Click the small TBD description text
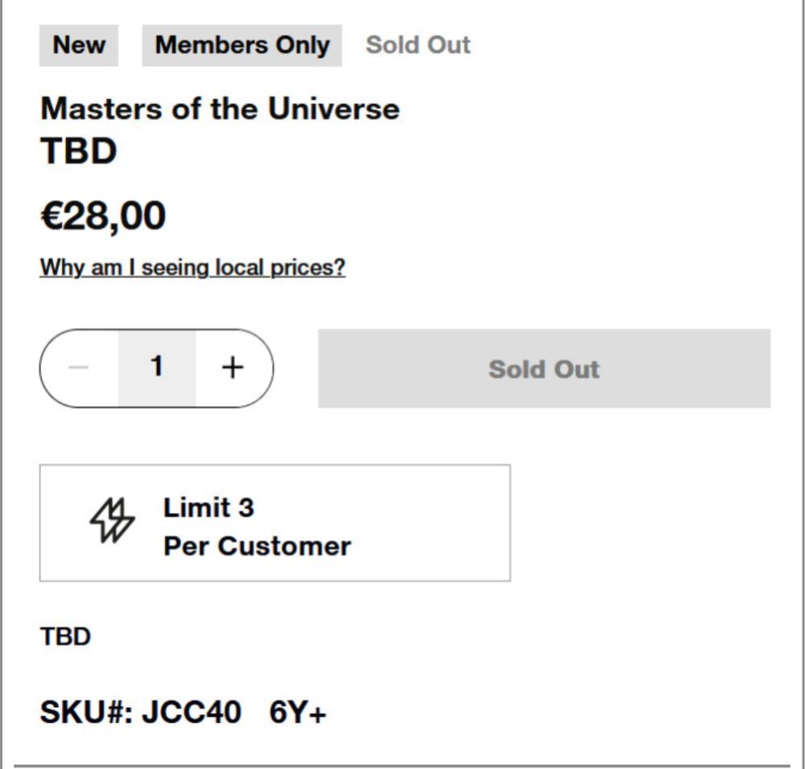Viewport: 805px width, 769px height. click(66, 637)
